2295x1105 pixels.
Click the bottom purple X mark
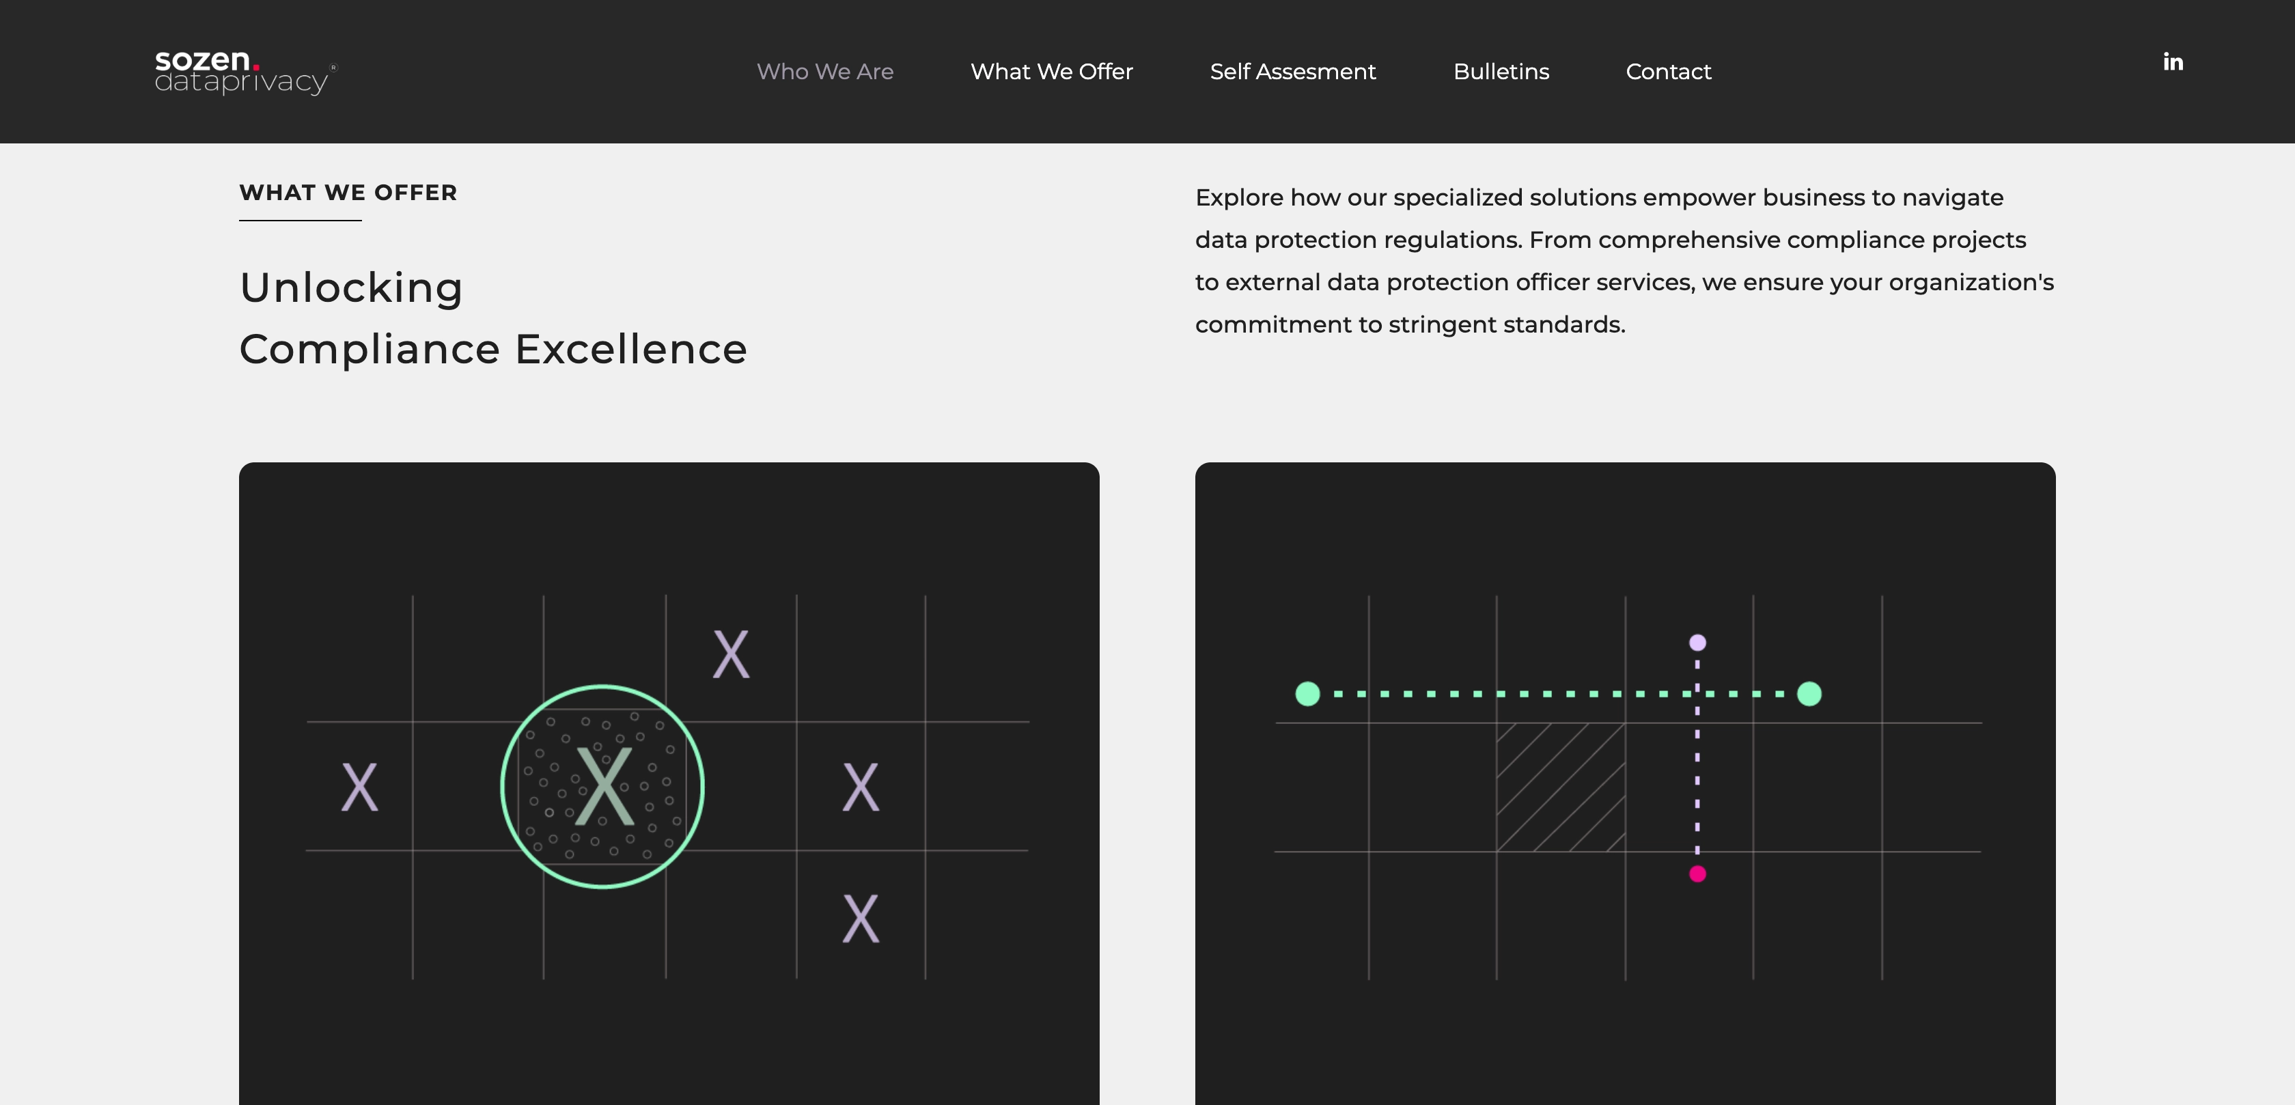861,919
